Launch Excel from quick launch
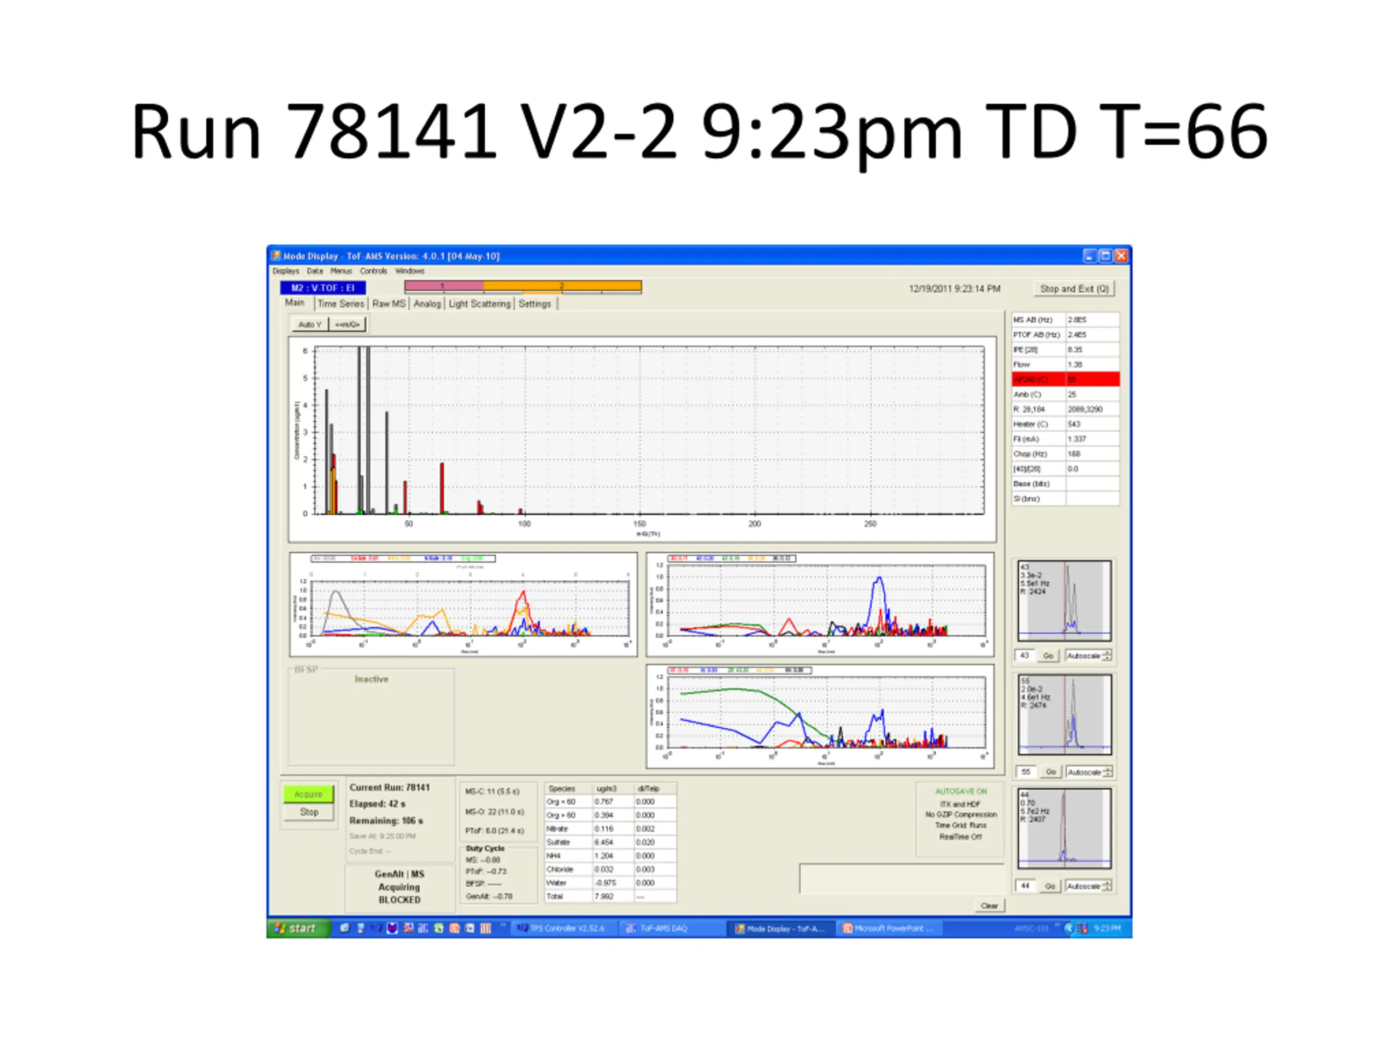The height and width of the screenshot is (1049, 1399). (438, 928)
